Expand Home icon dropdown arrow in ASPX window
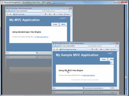Image resolution: width=129 pixels, height=96 pixels. click(x=48, y=14)
